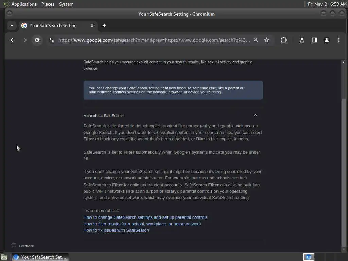Viewport: 348px width, 261px height.
Task: Open the profile avatar menu
Action: (x=327, y=40)
